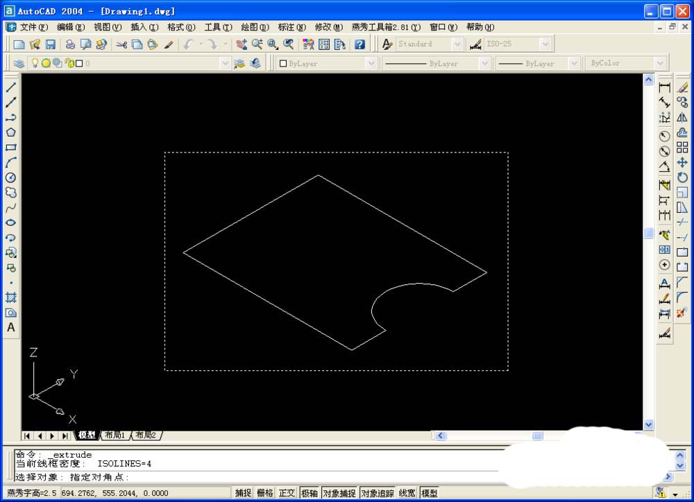Open the 视图(V) menu
Screen dimensions: 694x502
[108, 28]
